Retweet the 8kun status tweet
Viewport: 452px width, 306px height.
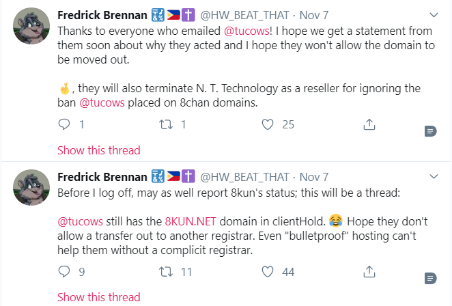pyautogui.click(x=165, y=271)
